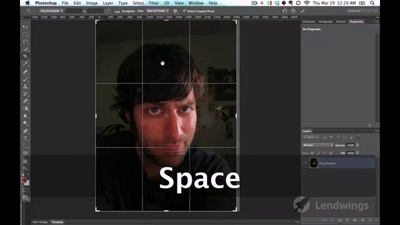
Task: Click the foreground red color swatch
Action: pos(24,180)
